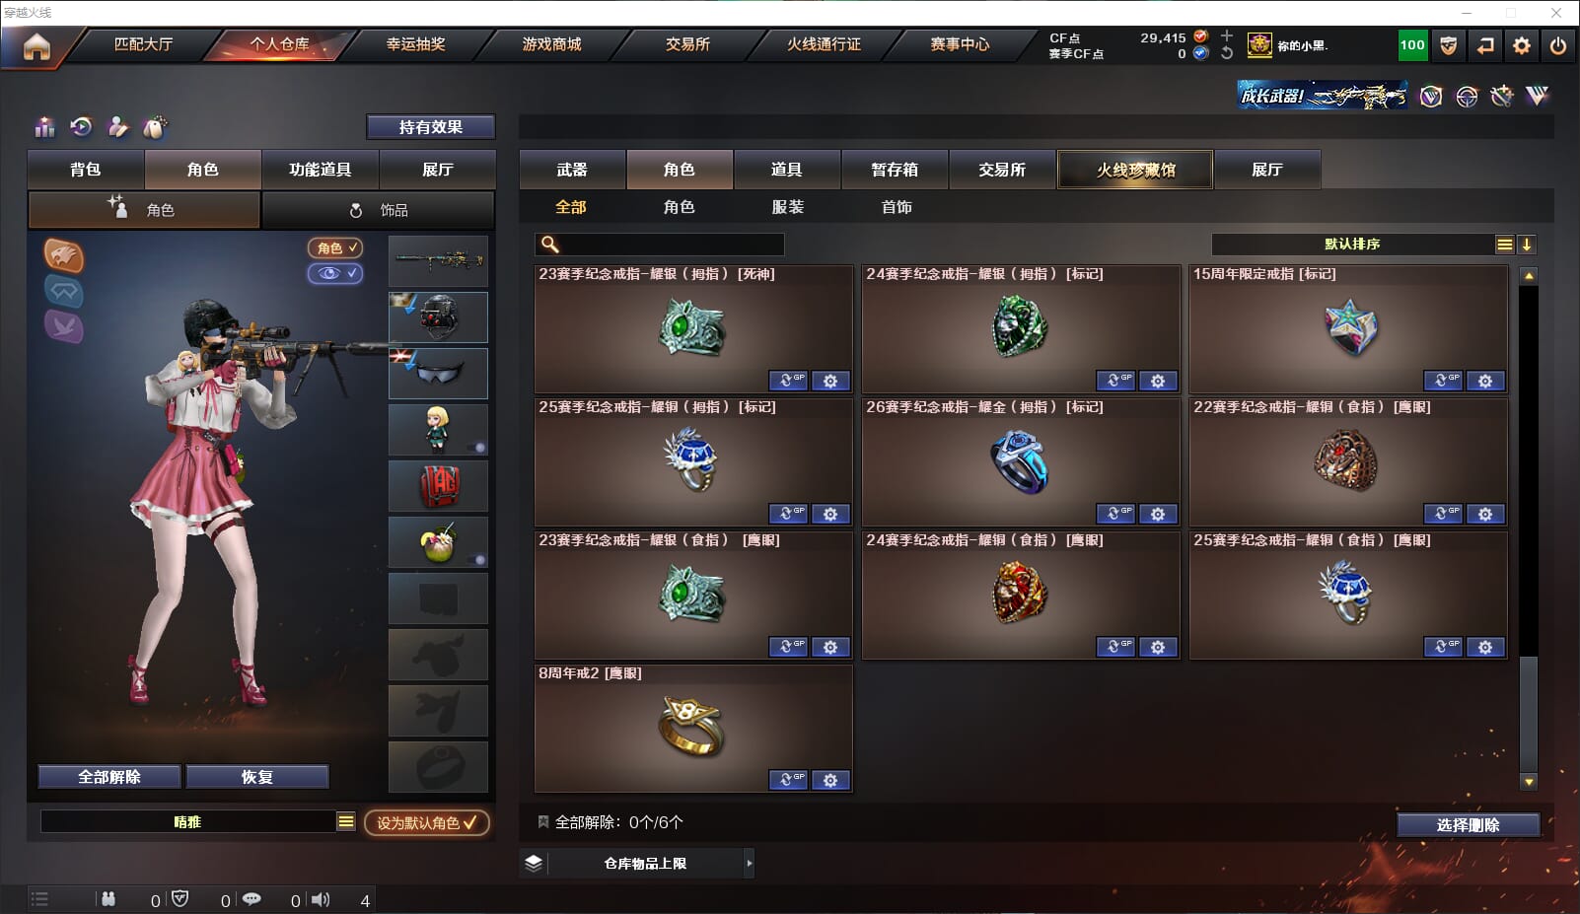Click the ranking podium icon above inventory tabs

[x=44, y=127]
